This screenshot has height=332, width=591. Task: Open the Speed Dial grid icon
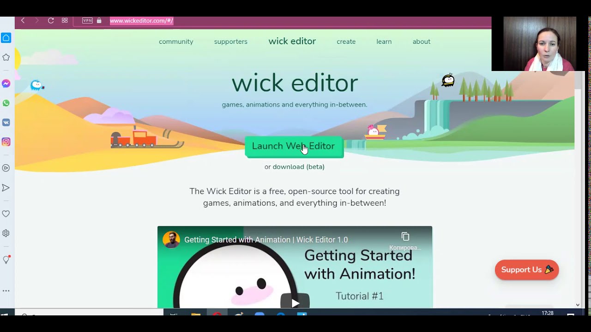click(x=65, y=20)
